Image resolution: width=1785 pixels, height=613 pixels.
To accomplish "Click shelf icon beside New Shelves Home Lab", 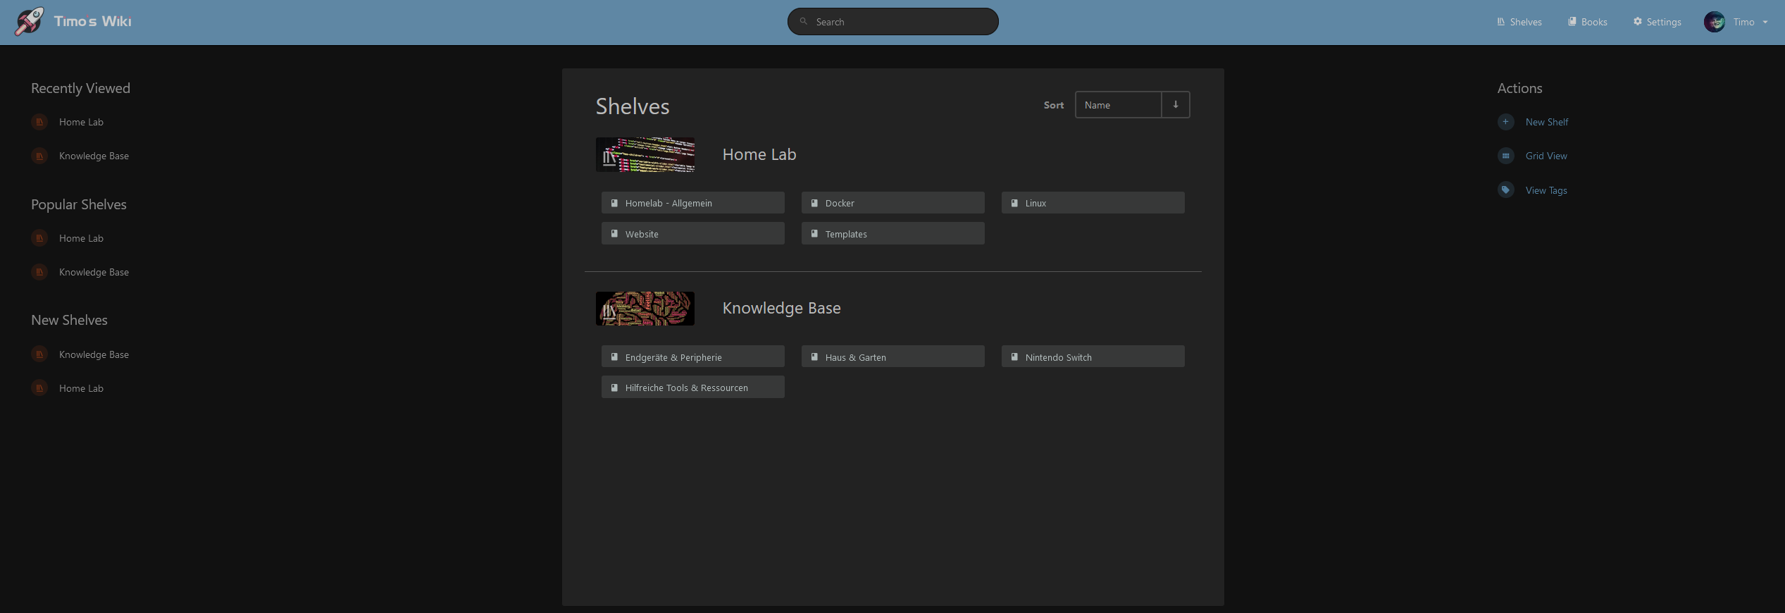I will 39,388.
